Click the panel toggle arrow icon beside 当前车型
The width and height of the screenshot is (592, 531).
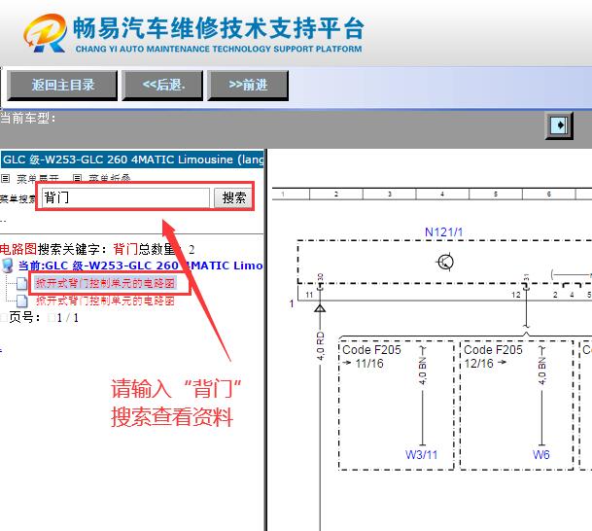coord(559,125)
